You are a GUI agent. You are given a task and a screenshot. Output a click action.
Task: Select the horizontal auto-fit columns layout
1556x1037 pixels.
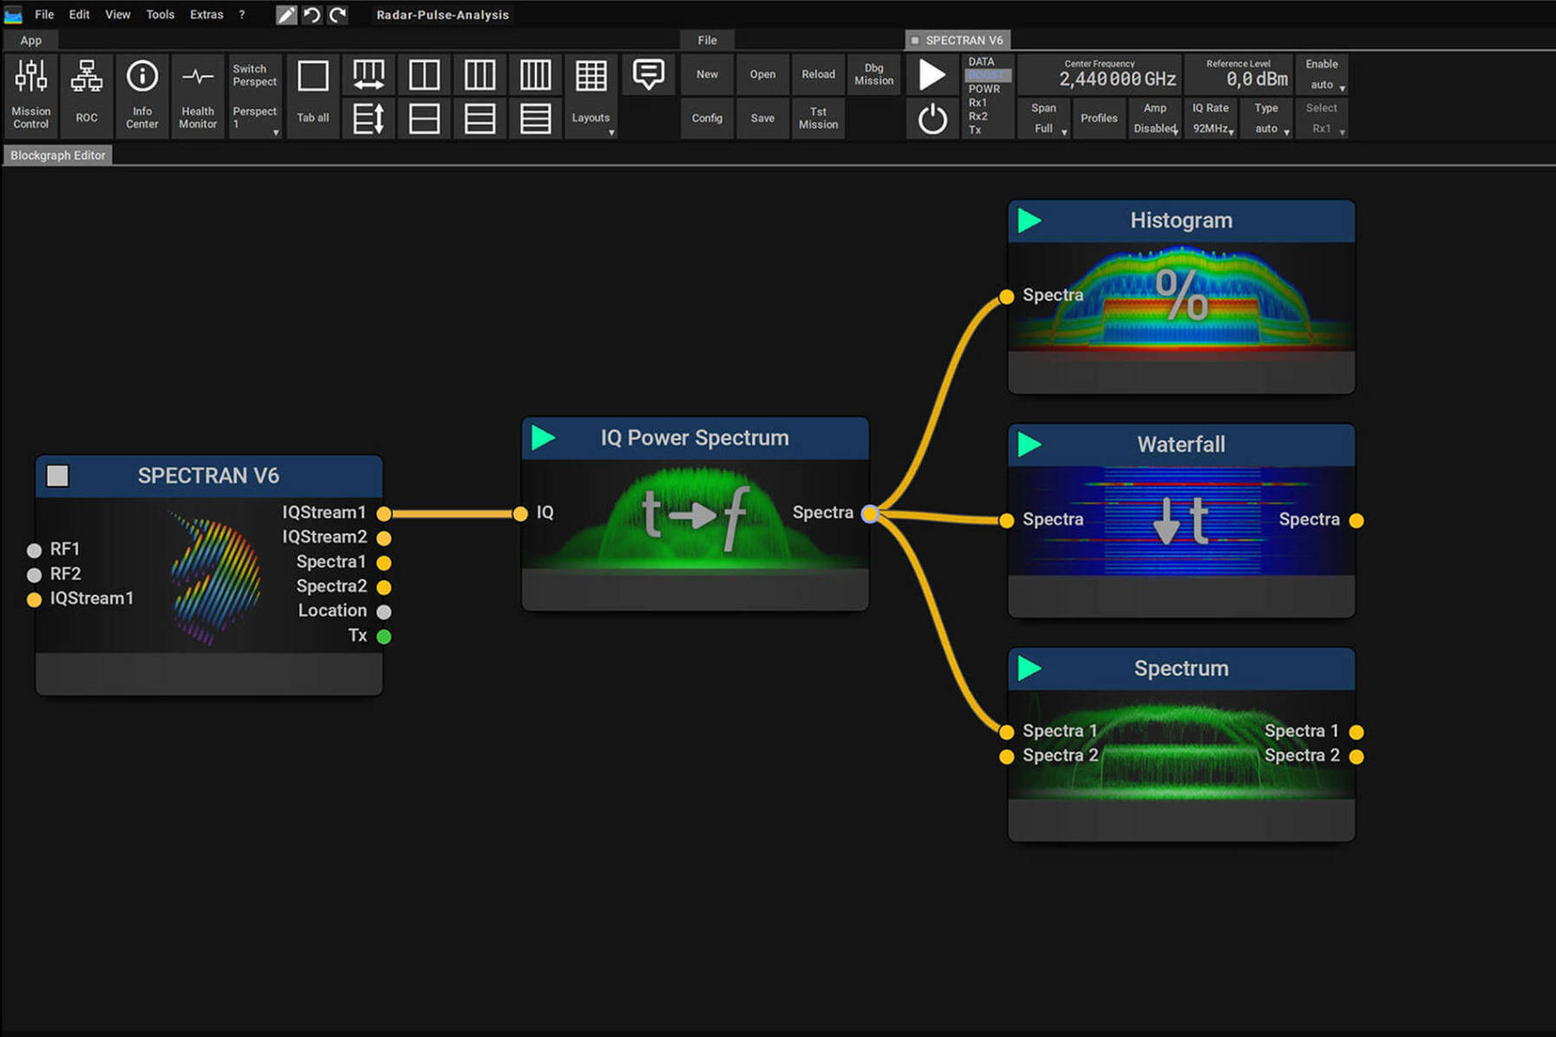368,75
